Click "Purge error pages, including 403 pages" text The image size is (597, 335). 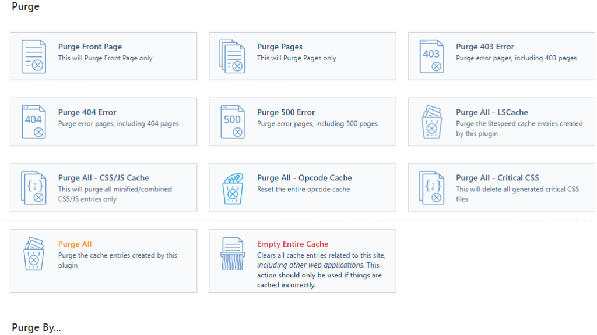pyautogui.click(x=517, y=58)
